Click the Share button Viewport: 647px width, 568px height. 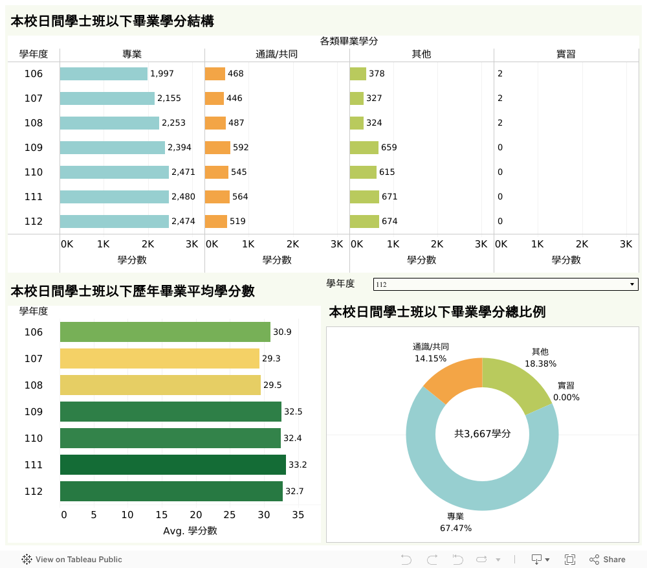point(608,560)
